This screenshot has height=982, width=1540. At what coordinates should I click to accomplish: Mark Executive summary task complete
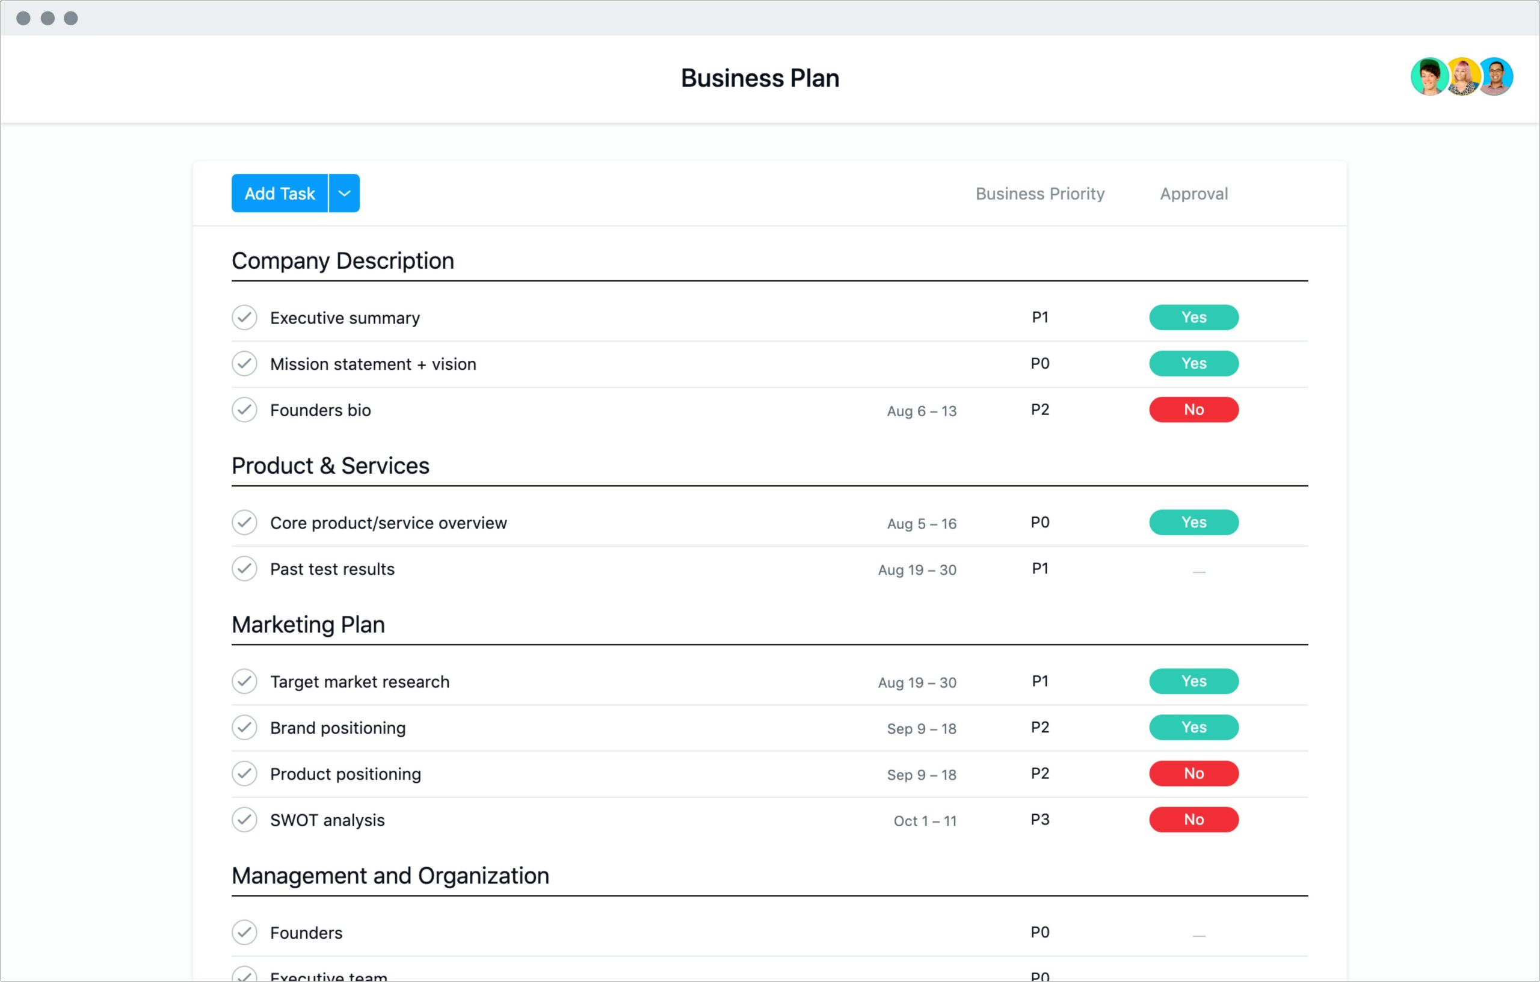(244, 317)
